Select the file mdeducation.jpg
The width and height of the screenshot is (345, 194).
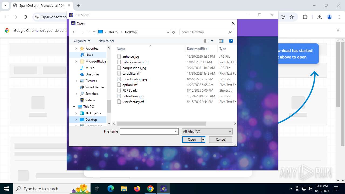coord(134,79)
